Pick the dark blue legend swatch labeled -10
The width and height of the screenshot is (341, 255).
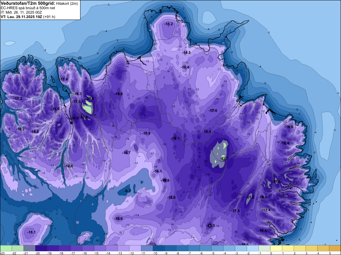pyautogui.click(x=159, y=248)
